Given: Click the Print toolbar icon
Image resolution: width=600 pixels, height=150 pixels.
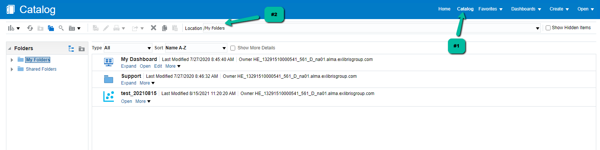Looking at the screenshot, I should pos(116,28).
